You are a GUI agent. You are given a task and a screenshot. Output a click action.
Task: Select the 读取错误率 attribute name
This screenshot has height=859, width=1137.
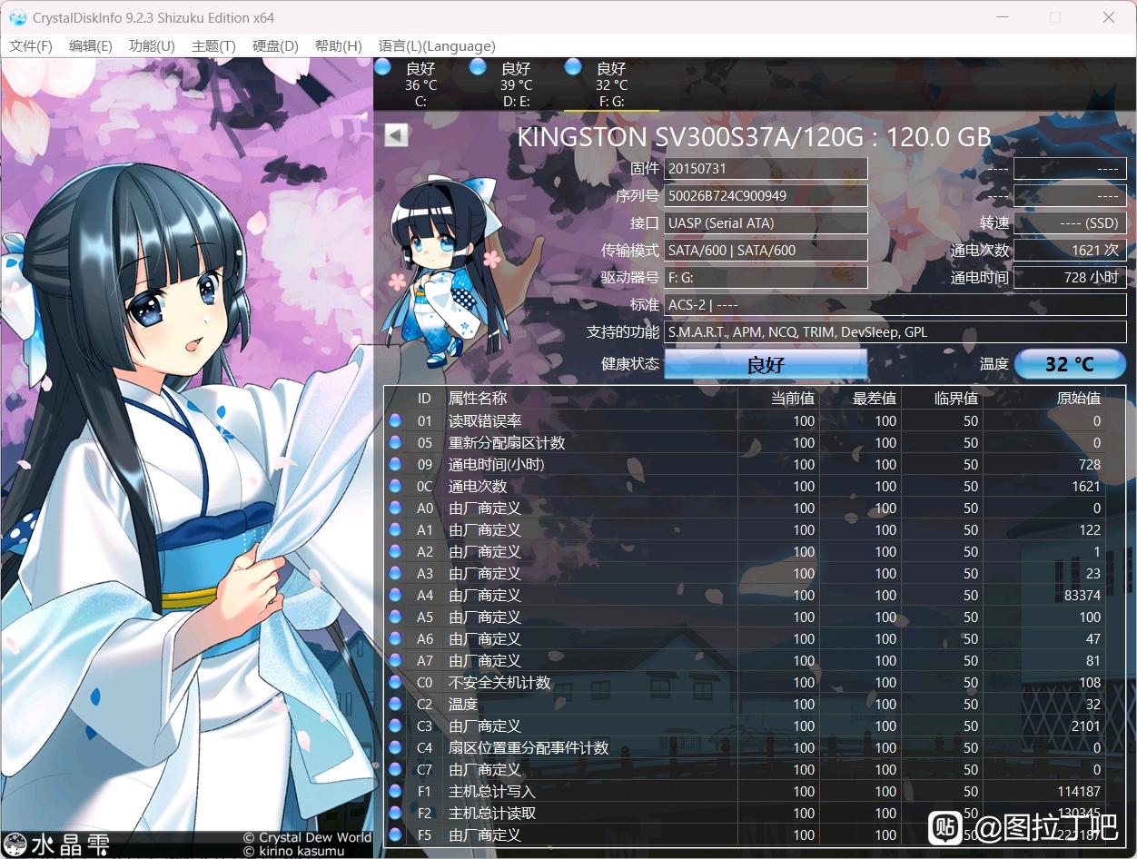coord(485,420)
